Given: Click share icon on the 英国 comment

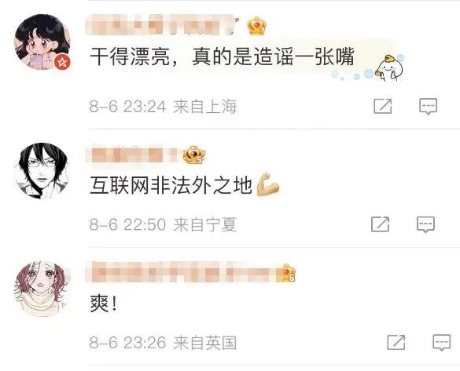Looking at the screenshot, I should (396, 342).
